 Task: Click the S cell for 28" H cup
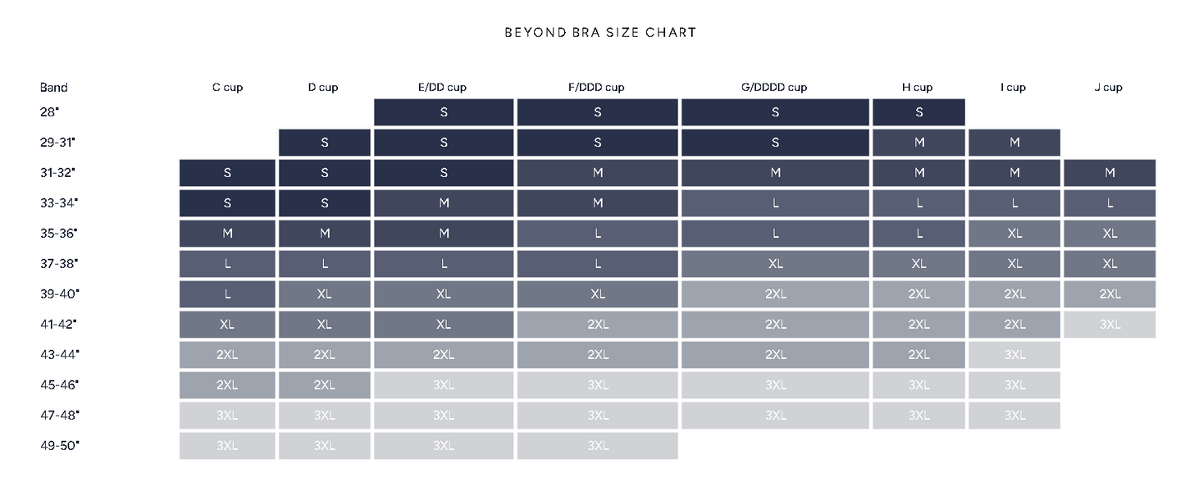click(918, 112)
